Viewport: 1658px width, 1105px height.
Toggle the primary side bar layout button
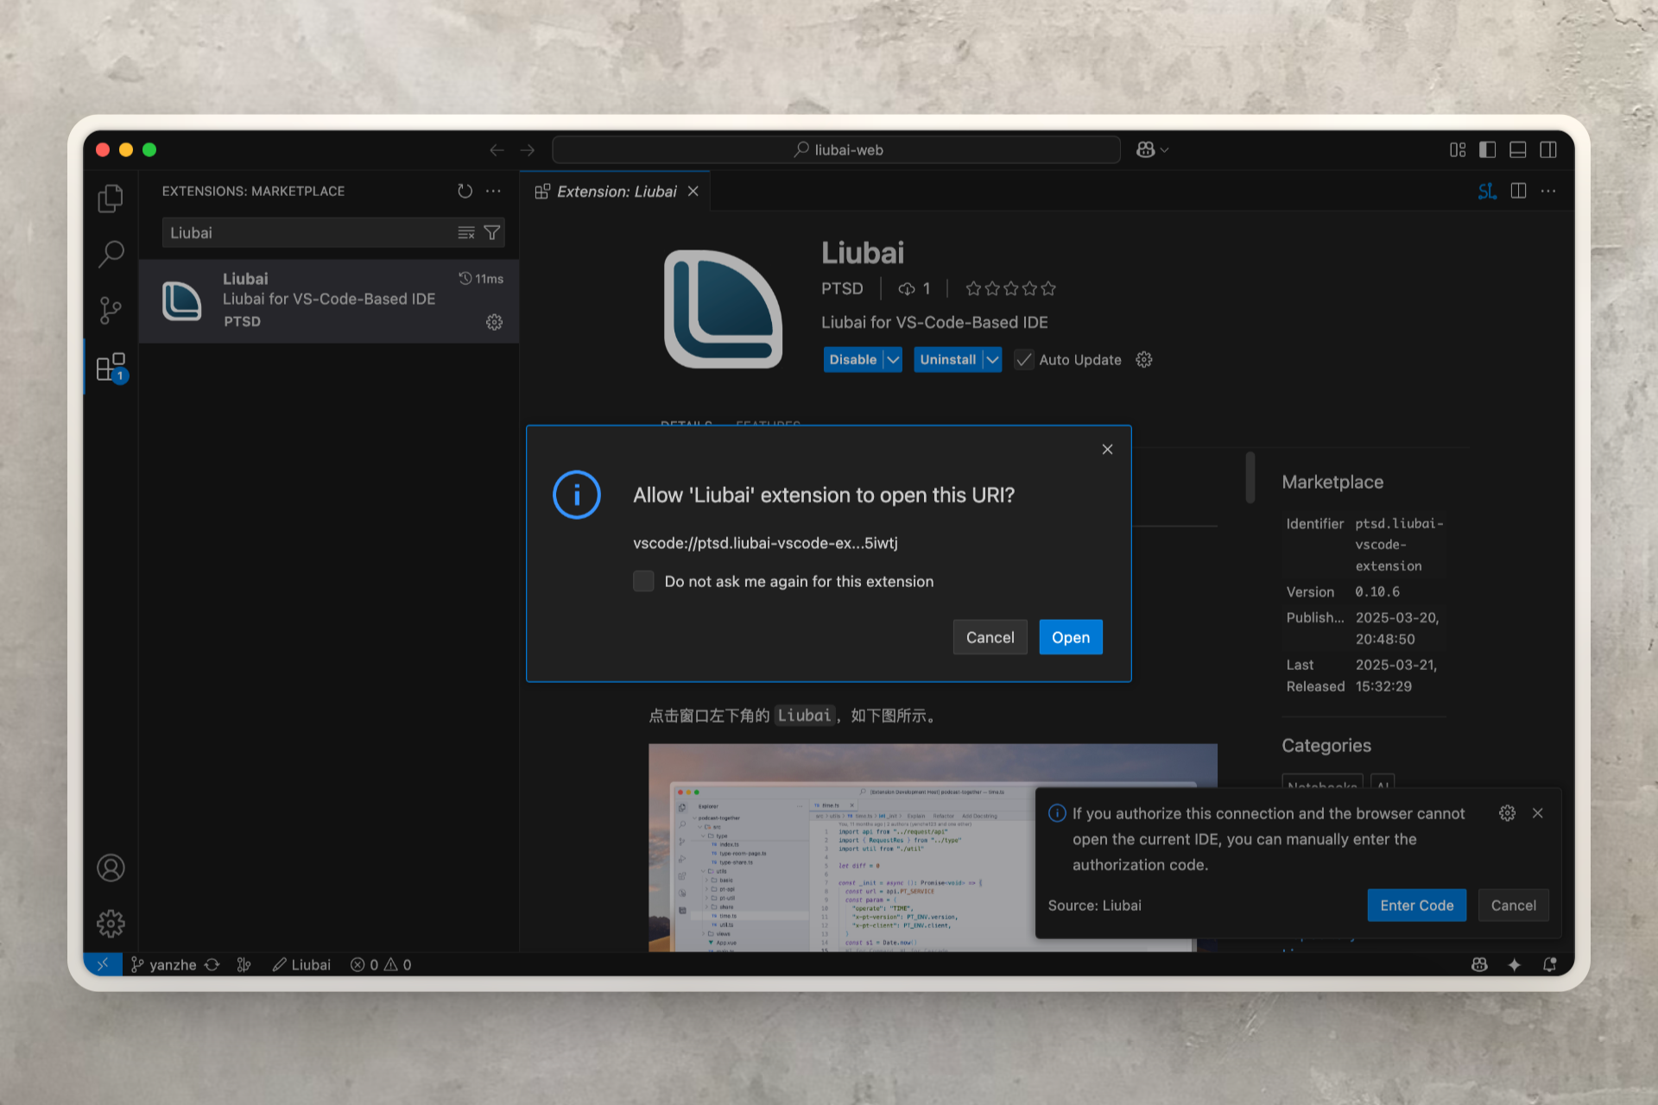pyautogui.click(x=1487, y=149)
